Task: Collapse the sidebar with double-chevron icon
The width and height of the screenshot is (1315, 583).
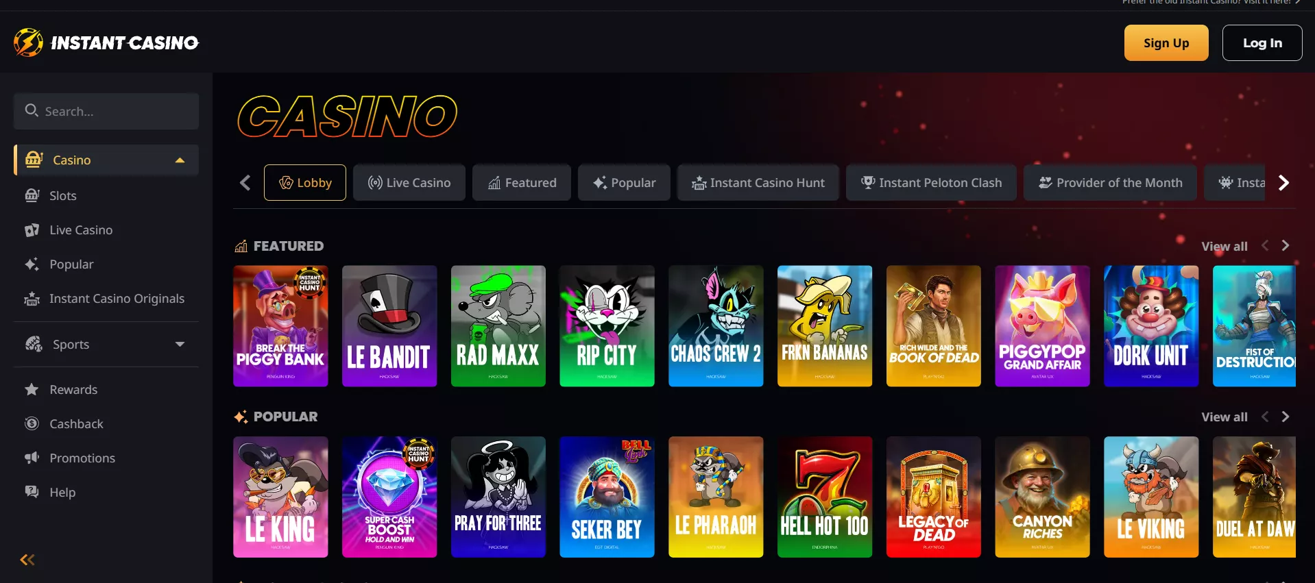Action: coord(27,560)
